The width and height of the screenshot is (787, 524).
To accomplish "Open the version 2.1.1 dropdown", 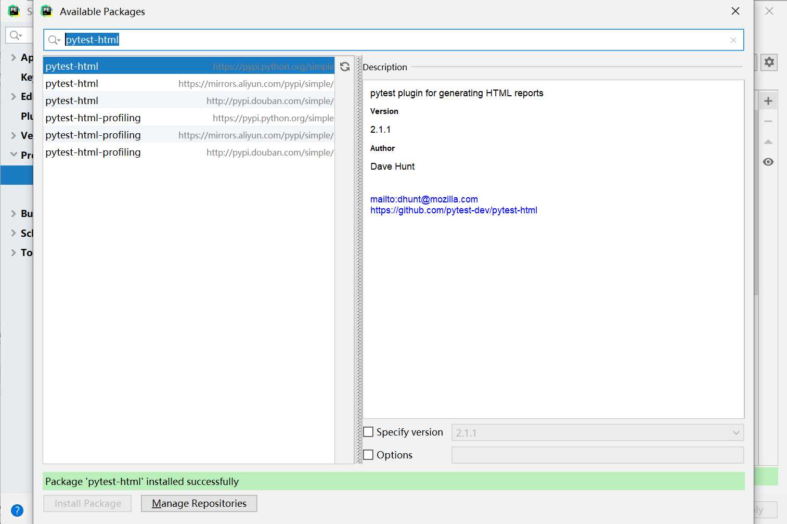I will point(598,432).
